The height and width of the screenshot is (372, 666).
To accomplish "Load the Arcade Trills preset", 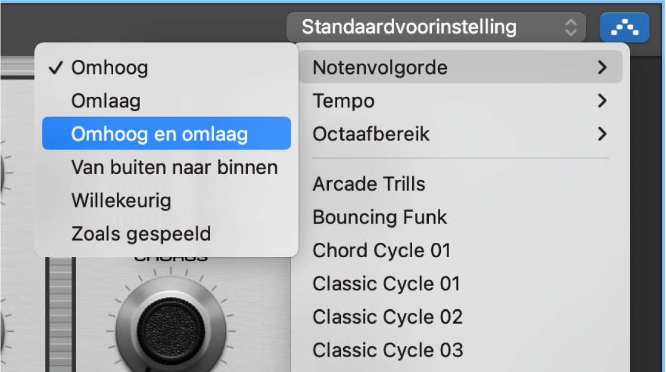I will pos(368,184).
